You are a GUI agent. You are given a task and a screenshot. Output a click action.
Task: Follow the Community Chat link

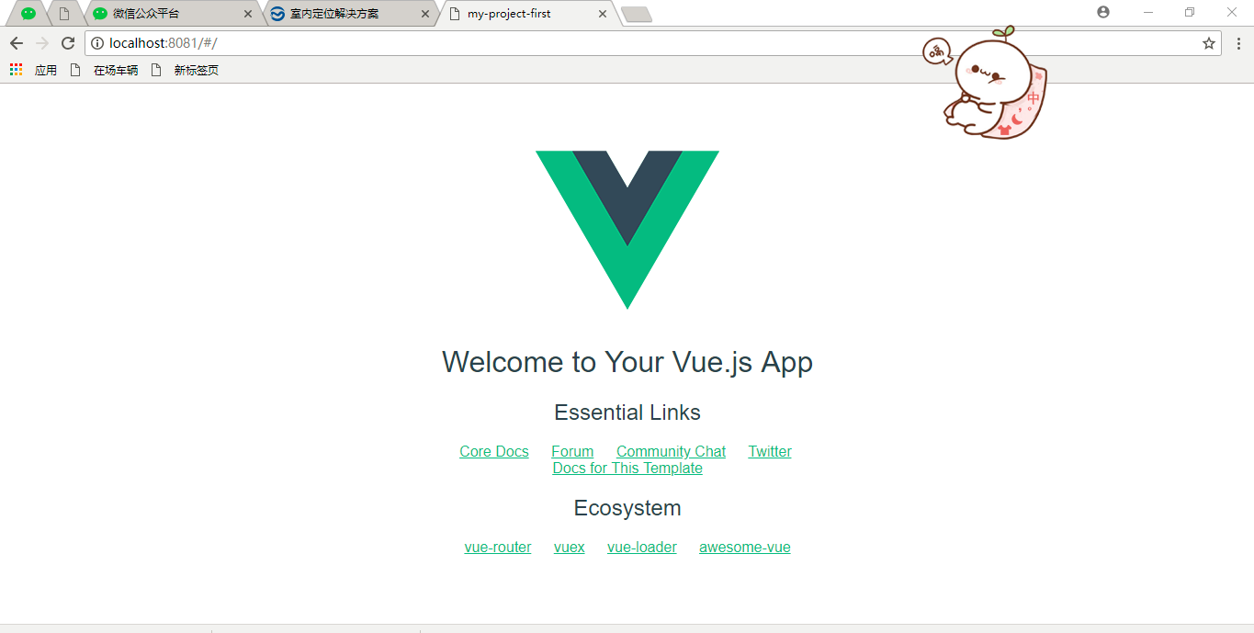point(671,451)
